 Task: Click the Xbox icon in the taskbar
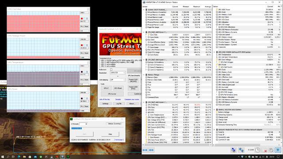coord(41,157)
